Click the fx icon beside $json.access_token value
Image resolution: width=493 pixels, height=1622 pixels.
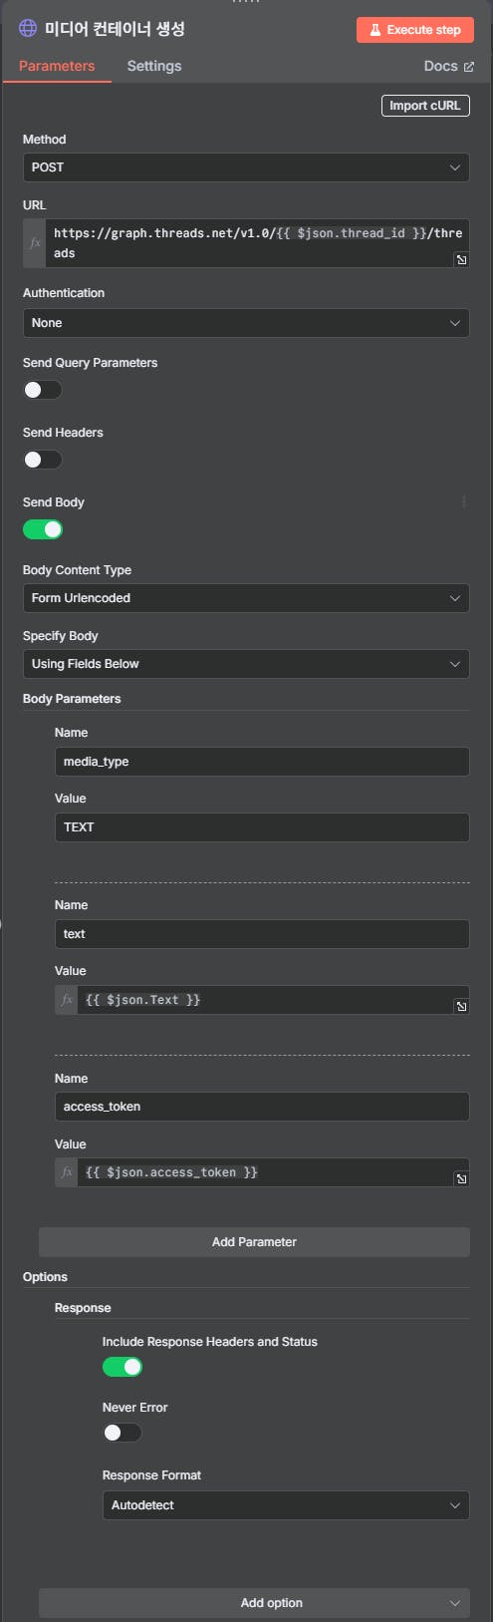[67, 1172]
